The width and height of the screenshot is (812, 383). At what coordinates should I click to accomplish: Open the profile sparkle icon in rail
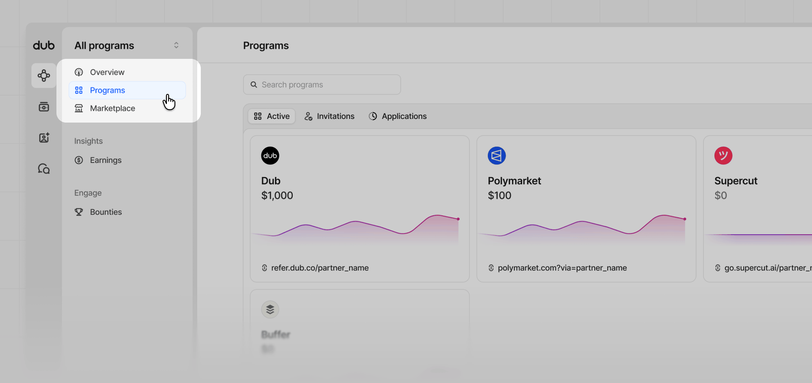point(44,137)
